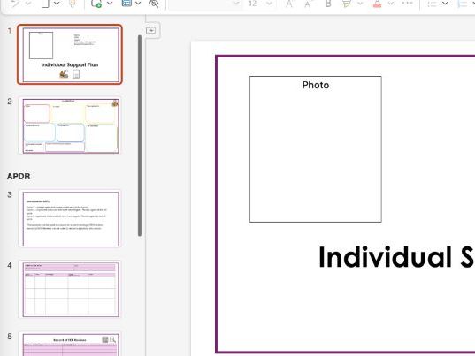Open the font color dropdown arrow
Viewport: 475px width, 356px height.
coord(391,4)
